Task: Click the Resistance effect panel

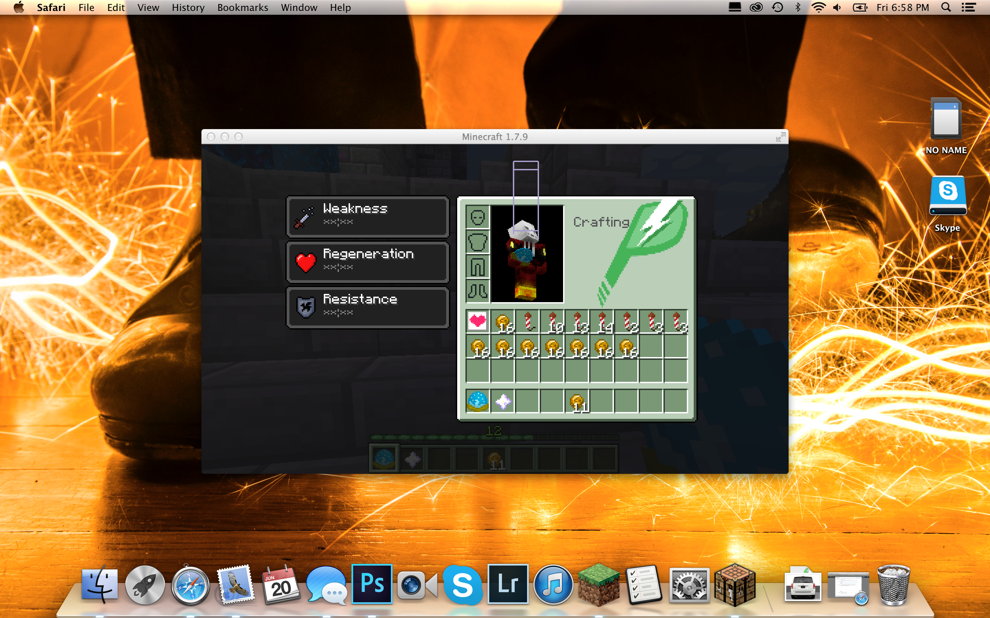Action: (367, 307)
